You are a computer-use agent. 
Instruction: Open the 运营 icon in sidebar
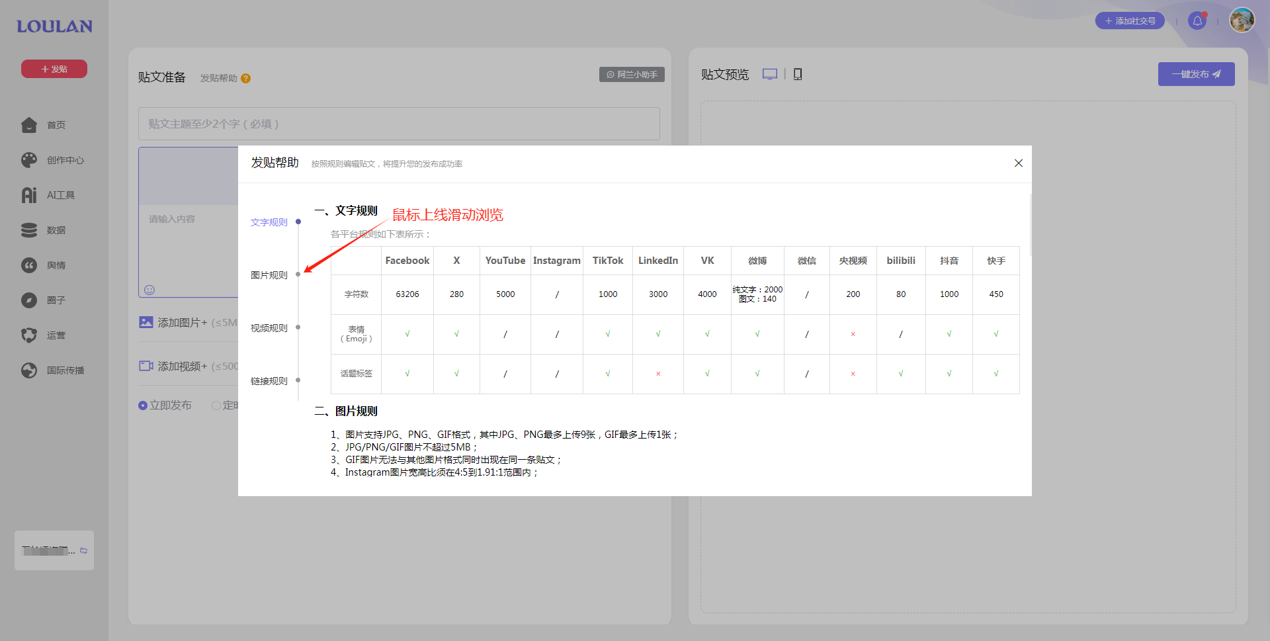point(29,335)
